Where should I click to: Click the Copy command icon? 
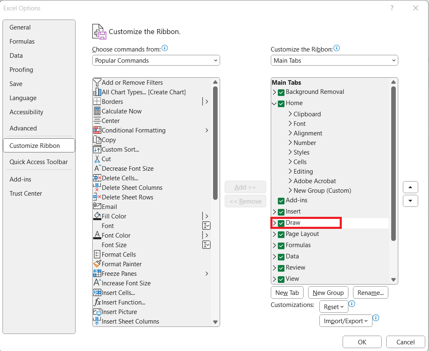tap(97, 140)
